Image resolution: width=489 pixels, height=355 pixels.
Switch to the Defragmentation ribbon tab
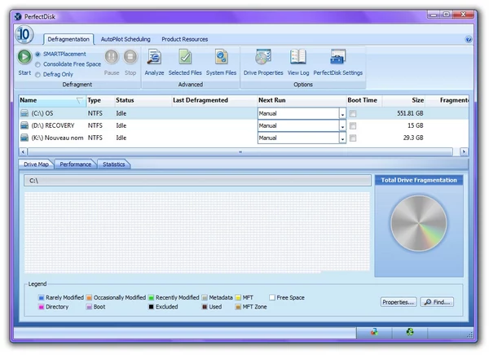[68, 39]
